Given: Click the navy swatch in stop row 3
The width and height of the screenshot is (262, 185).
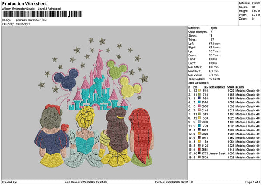Looking at the screenshot, I should point(200,98).
